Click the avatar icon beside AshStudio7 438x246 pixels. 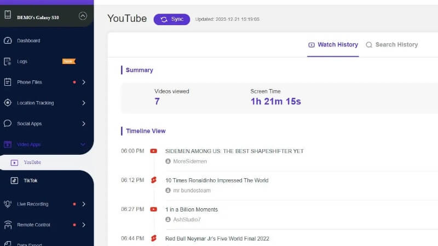click(x=168, y=220)
